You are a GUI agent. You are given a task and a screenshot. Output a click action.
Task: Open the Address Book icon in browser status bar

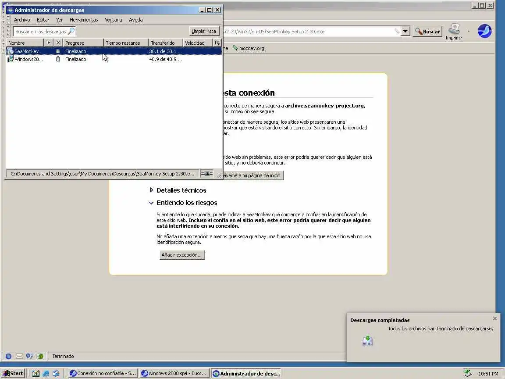(40, 356)
